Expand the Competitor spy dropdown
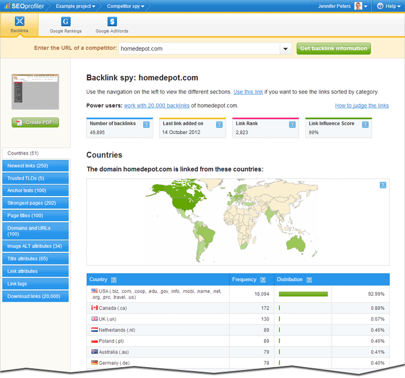 click(143, 6)
